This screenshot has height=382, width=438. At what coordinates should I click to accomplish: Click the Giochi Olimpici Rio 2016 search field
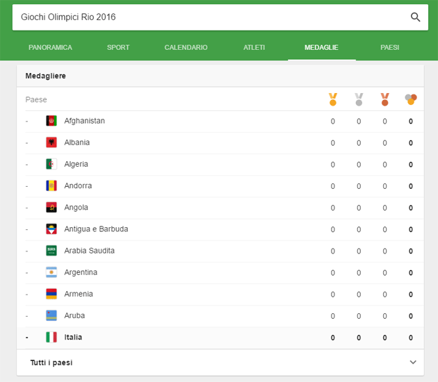point(209,17)
